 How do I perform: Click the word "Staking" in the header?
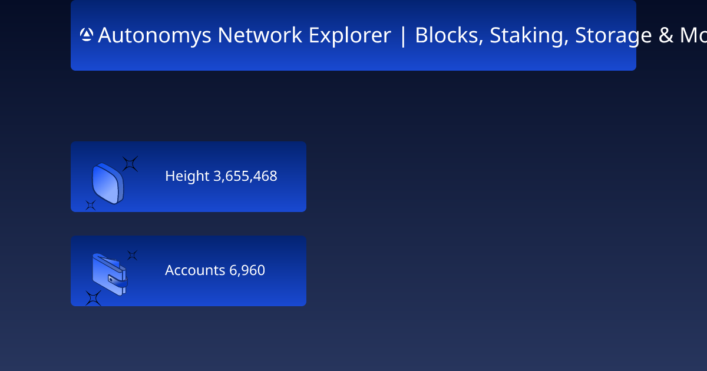click(527, 35)
